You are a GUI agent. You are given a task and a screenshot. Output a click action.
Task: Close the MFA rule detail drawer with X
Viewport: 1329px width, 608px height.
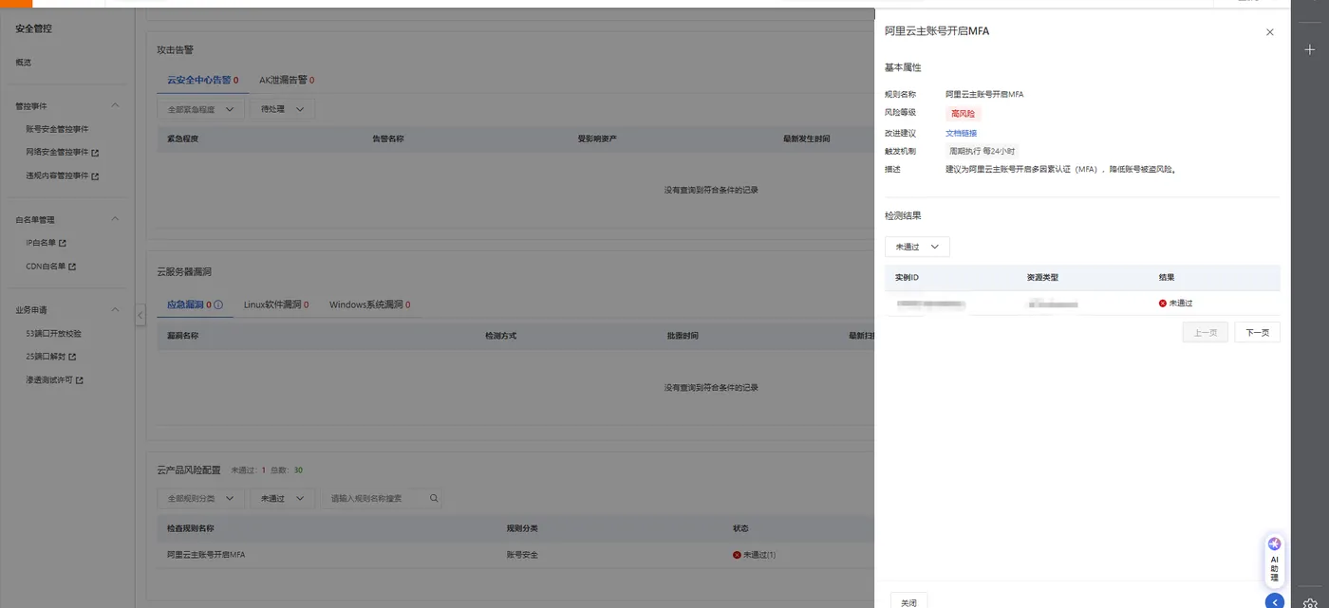click(1270, 32)
